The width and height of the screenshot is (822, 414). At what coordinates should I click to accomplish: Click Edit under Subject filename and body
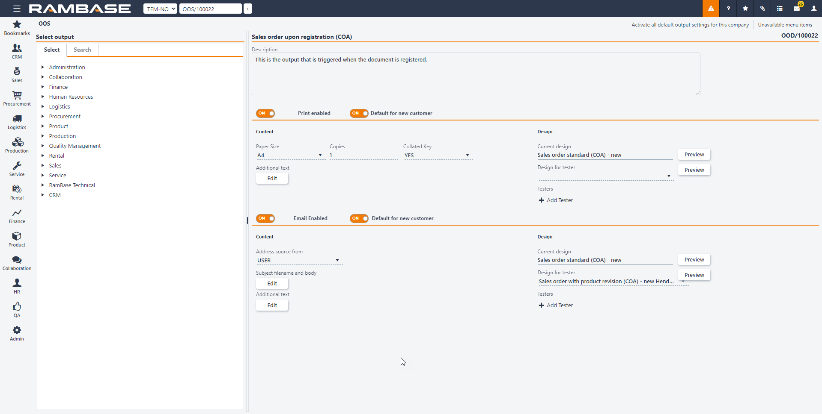coord(272,284)
